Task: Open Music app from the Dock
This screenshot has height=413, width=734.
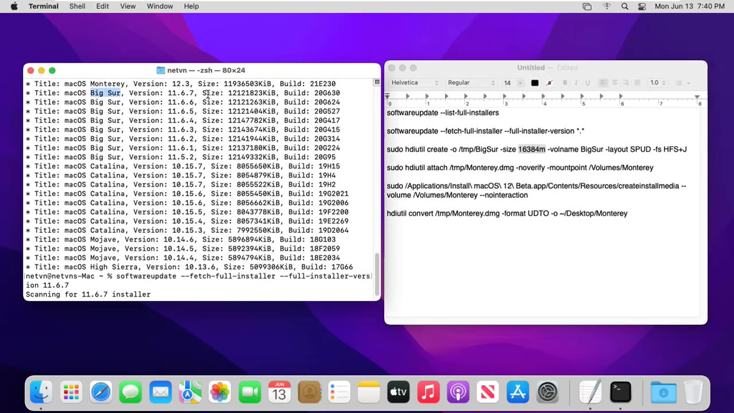Action: (x=428, y=392)
